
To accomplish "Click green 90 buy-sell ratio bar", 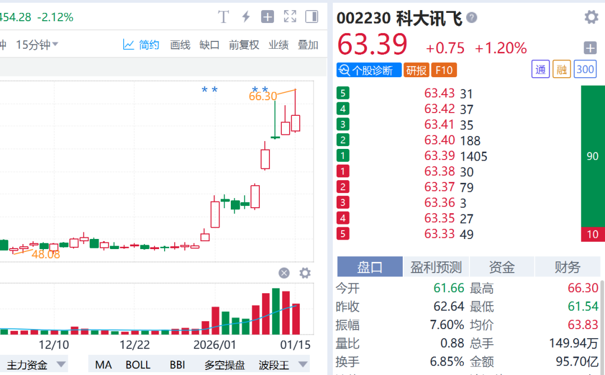I will (593, 156).
